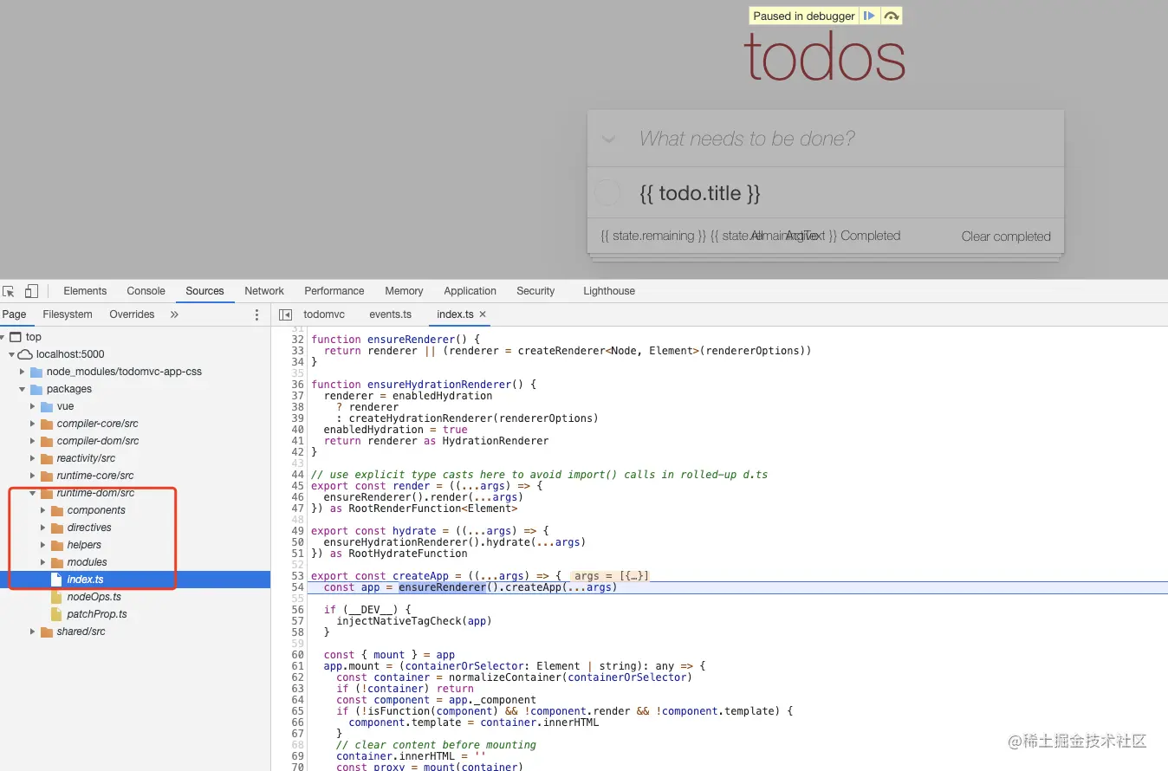Go to the Performance tab
The image size is (1168, 771).
(334, 291)
